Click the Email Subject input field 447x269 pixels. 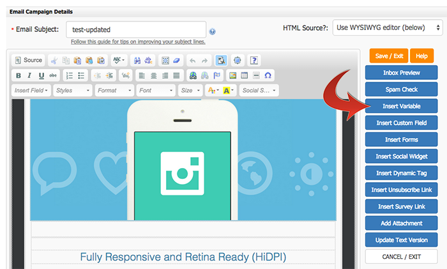(136, 29)
